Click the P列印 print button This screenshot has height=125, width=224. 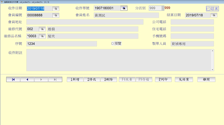(x=163, y=80)
